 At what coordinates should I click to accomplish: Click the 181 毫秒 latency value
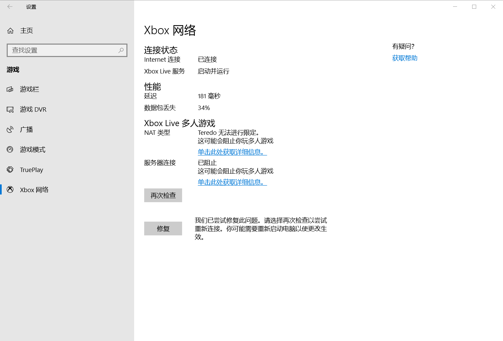209,96
